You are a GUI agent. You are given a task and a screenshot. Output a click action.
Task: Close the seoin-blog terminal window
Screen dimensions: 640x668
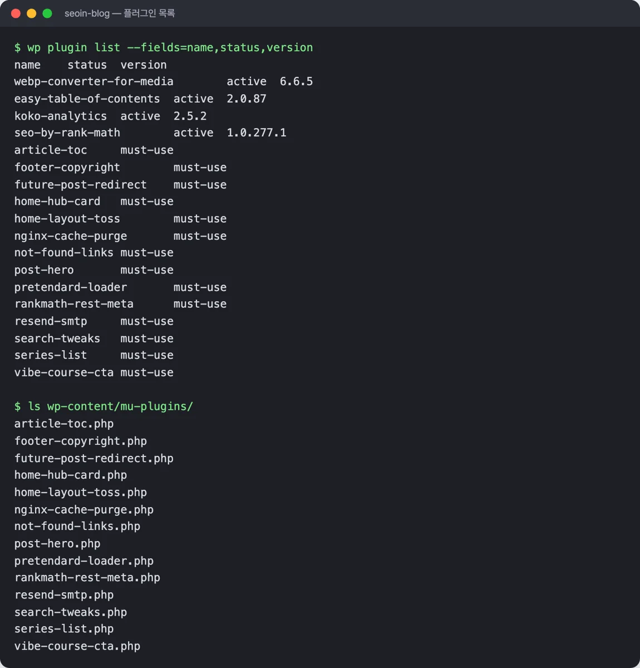(16, 13)
